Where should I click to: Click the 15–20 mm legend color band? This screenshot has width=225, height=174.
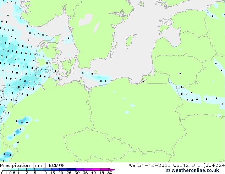pos(55,169)
